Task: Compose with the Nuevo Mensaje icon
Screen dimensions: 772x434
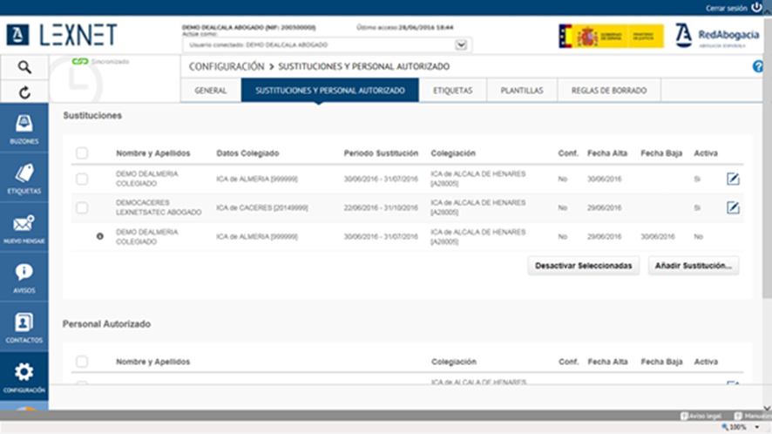Action: pos(24,228)
